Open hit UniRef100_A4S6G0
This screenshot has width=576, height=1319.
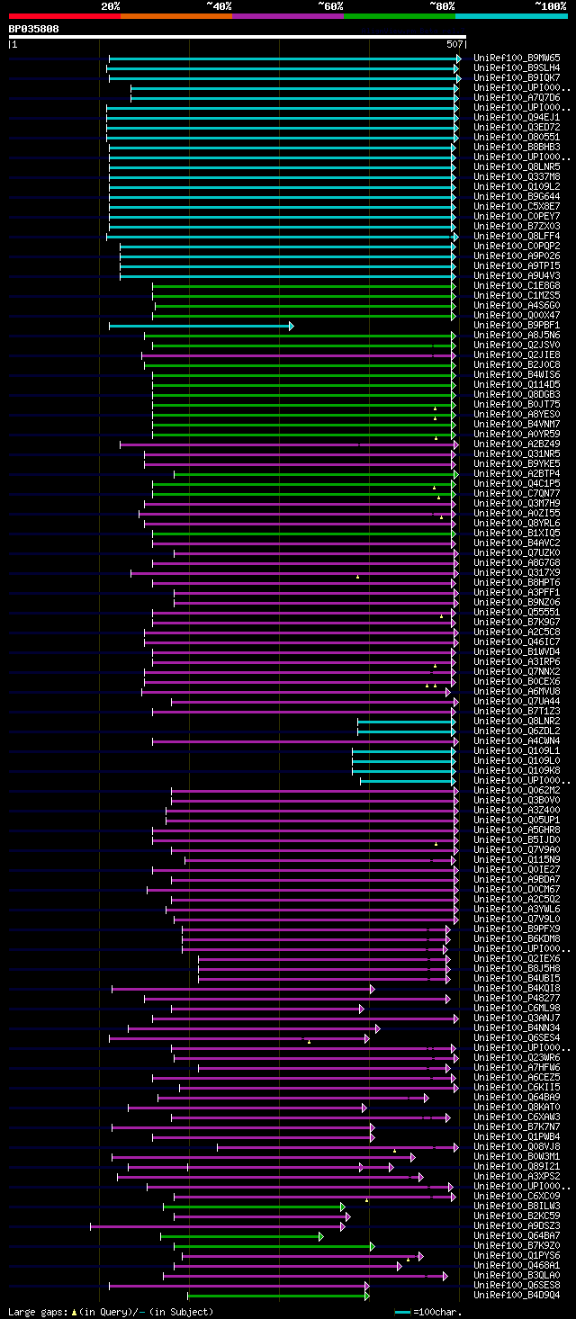click(x=517, y=305)
